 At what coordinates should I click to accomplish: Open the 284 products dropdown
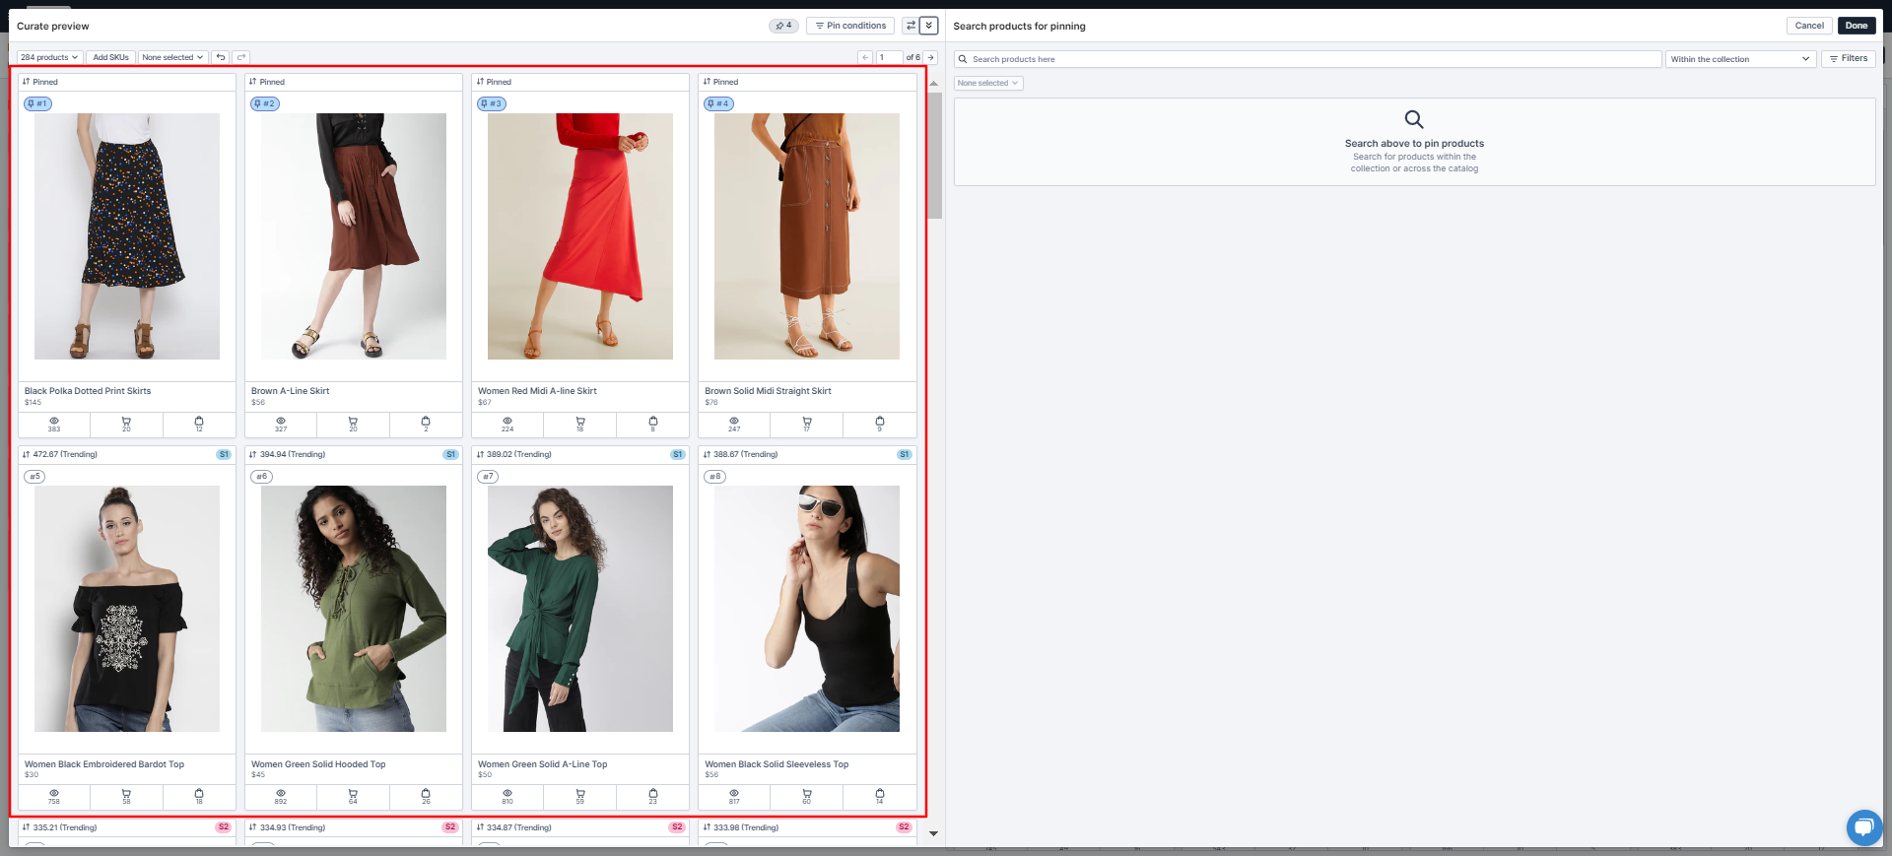49,57
